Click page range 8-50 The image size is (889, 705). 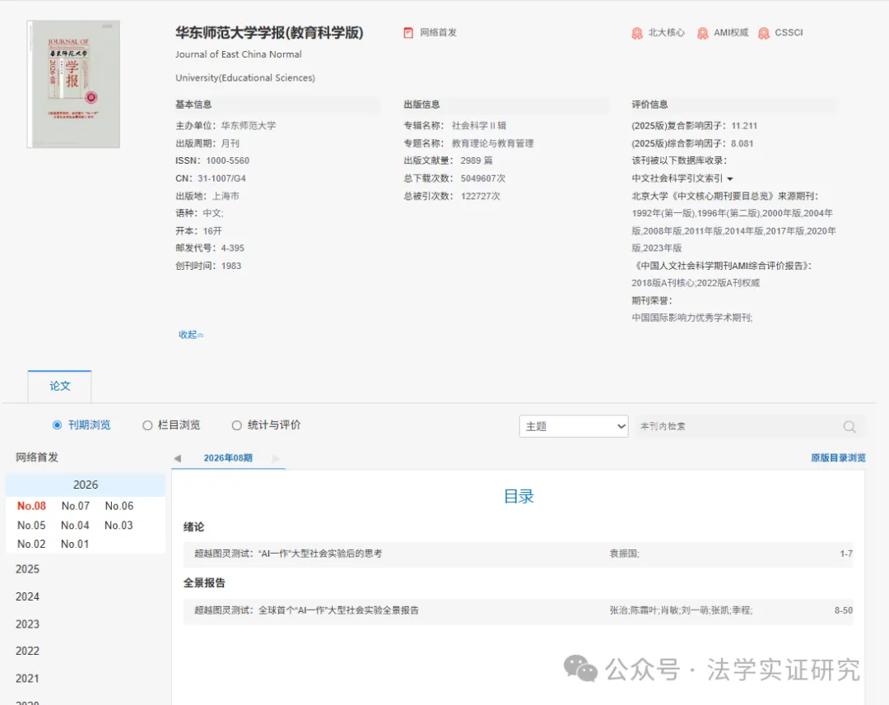coord(843,610)
